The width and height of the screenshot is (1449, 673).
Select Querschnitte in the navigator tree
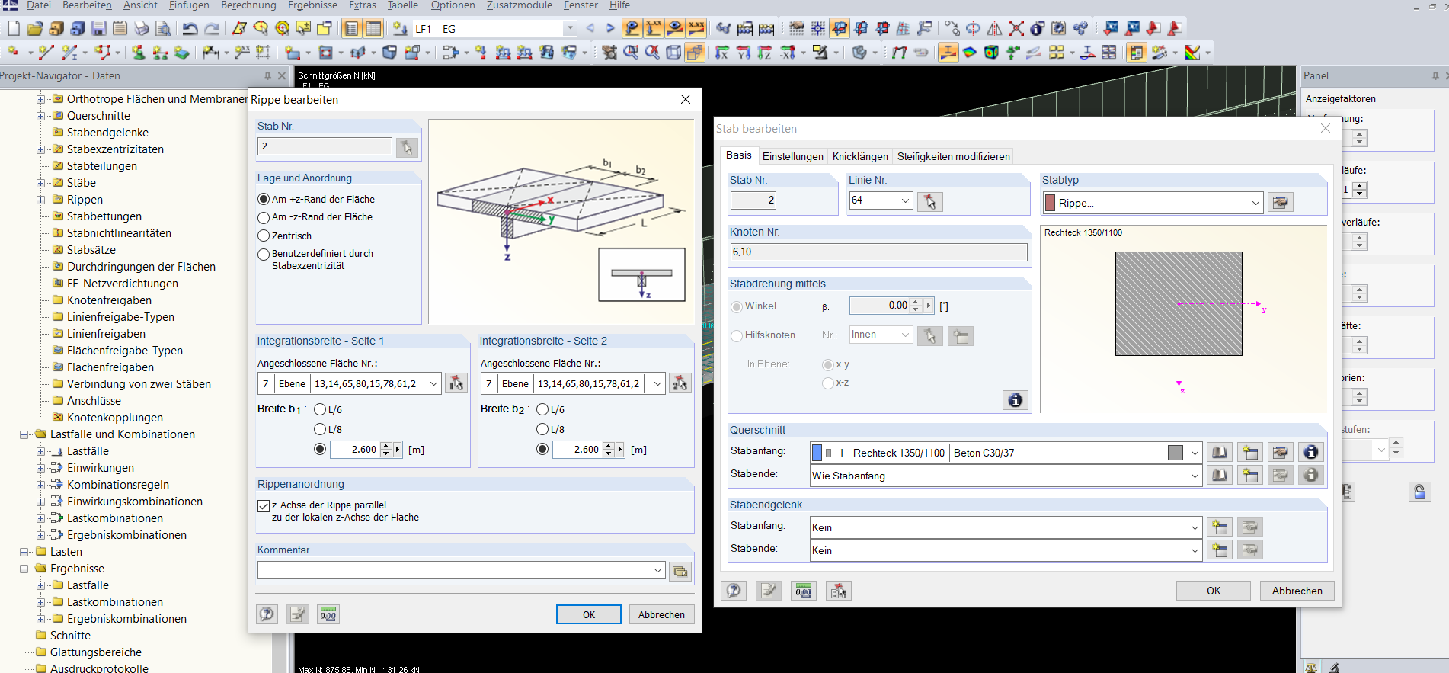tap(98, 116)
